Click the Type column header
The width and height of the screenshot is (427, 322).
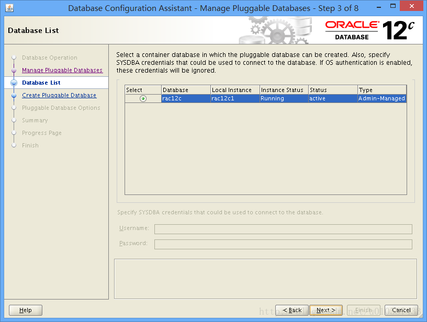click(382, 90)
